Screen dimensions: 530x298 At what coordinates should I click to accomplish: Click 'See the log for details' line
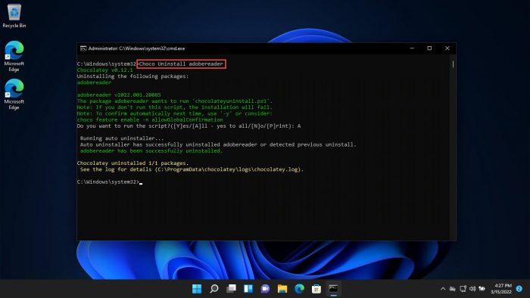(192, 169)
